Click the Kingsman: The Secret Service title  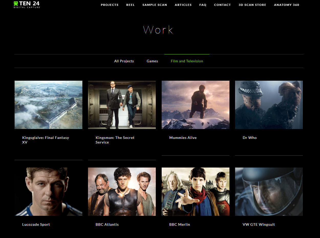115,140
